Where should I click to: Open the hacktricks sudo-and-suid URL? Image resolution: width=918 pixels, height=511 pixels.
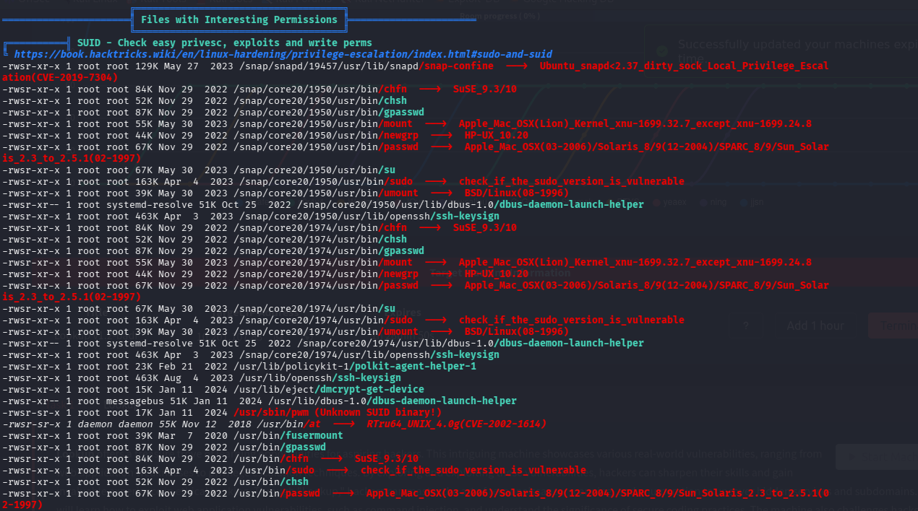pos(283,54)
